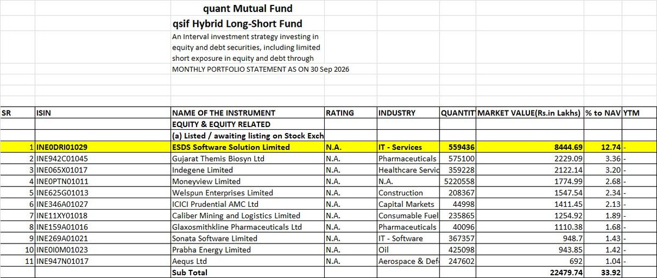This screenshot has height=278, width=657.
Task: Select quantity cell '359228'
Action: (x=458, y=170)
